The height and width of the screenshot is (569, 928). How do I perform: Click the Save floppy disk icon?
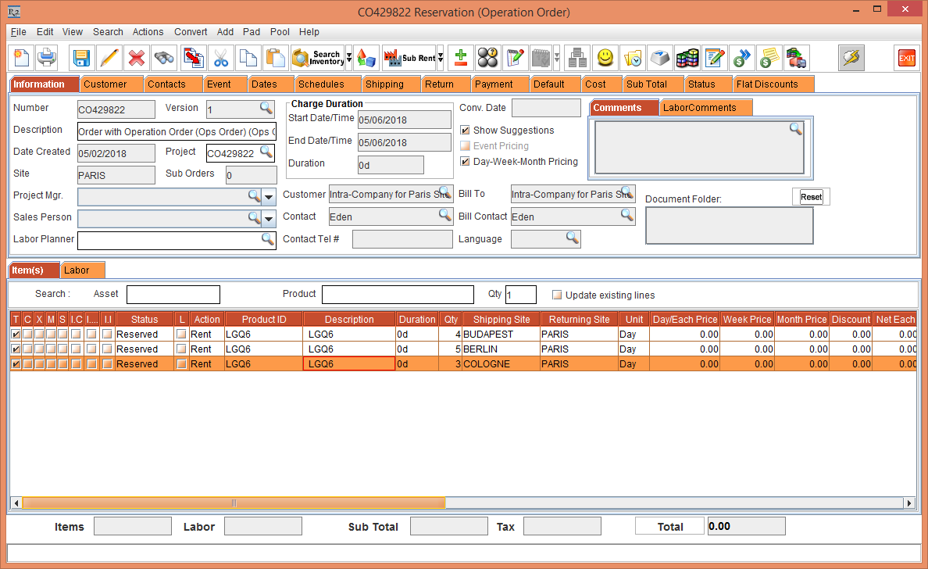(82, 58)
